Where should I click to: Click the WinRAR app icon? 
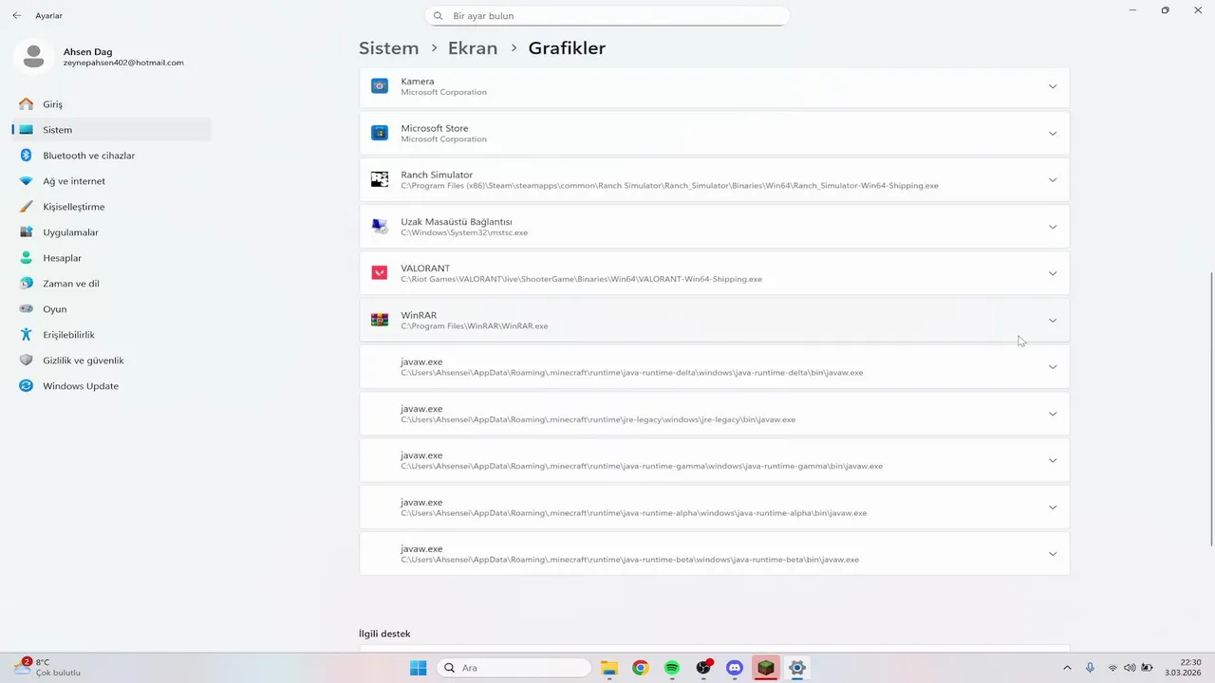click(380, 320)
